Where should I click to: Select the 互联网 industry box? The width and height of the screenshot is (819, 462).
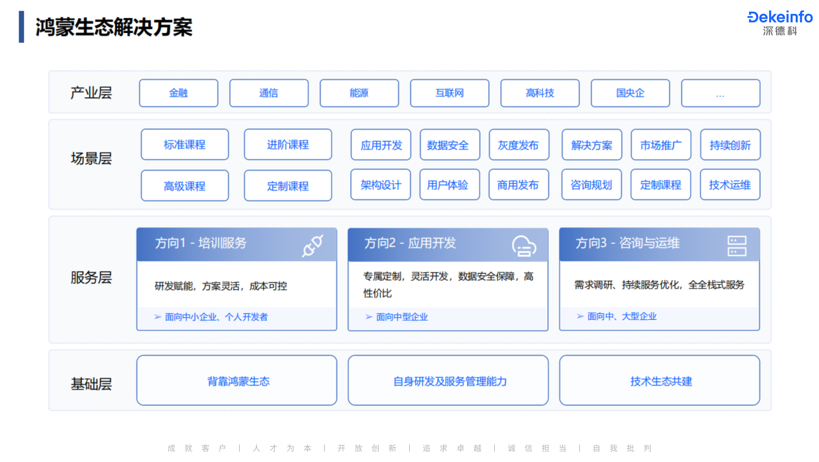[449, 93]
